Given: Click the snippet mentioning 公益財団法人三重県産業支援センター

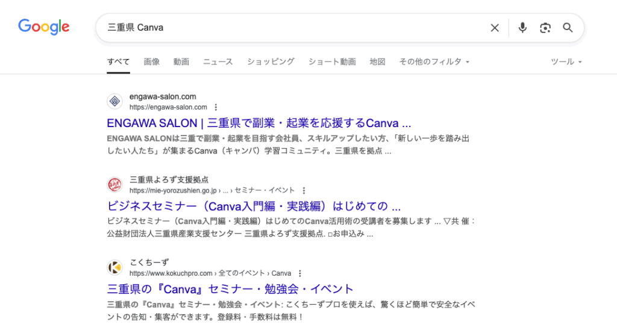Looking at the screenshot, I should click(x=291, y=228).
